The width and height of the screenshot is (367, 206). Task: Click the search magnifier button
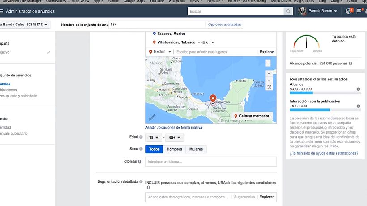[288, 11]
